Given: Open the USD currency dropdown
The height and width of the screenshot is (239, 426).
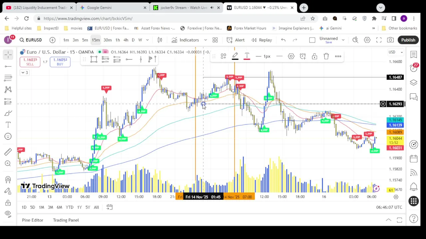Looking at the screenshot, I should pyautogui.click(x=396, y=52).
